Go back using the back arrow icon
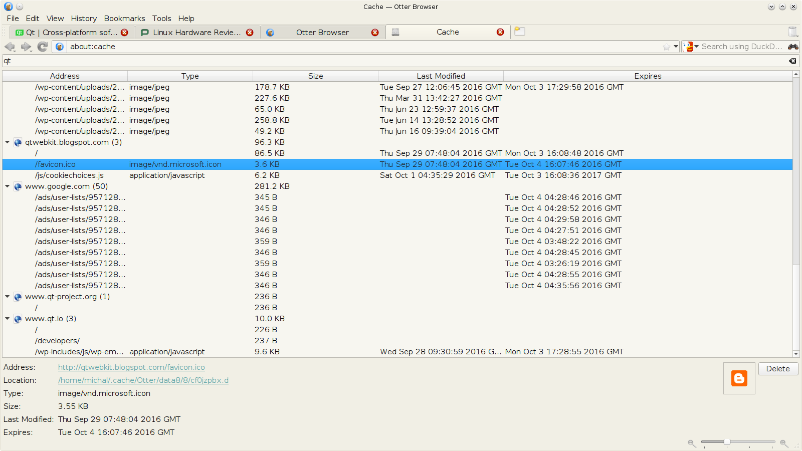The width and height of the screenshot is (802, 451). pyautogui.click(x=9, y=47)
